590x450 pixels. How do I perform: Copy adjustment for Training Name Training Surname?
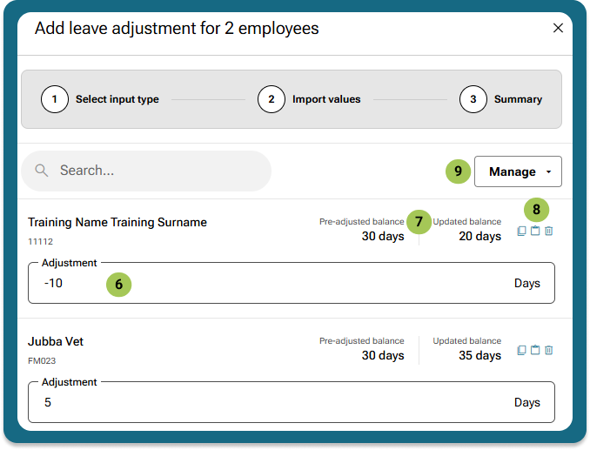click(521, 231)
